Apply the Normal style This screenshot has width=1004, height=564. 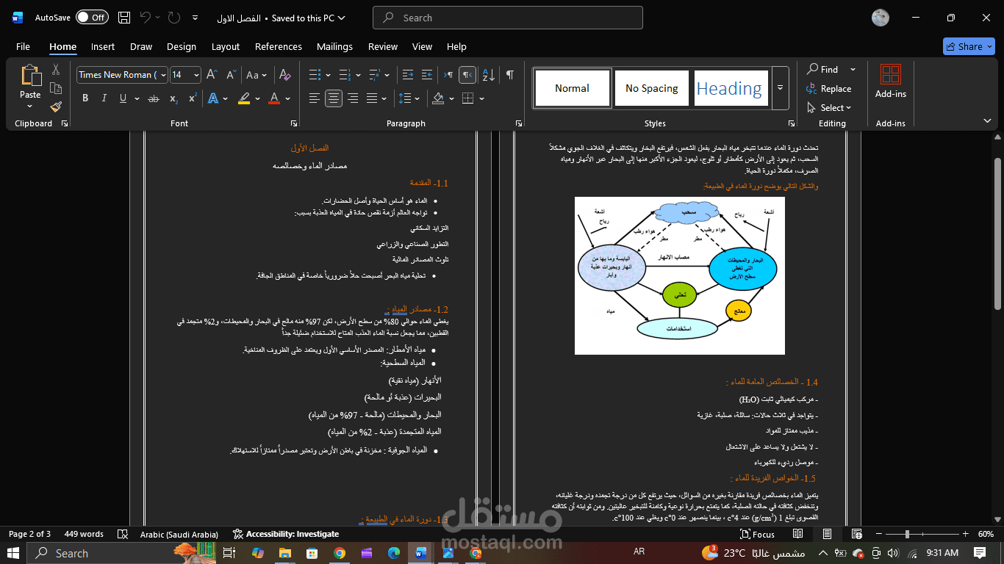click(572, 88)
